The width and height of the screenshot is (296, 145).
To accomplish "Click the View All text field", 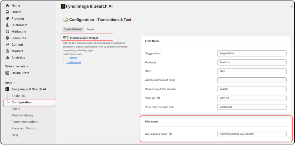I will [x=252, y=98].
